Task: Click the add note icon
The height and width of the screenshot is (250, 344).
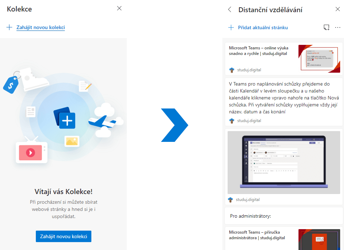Action: [326, 27]
